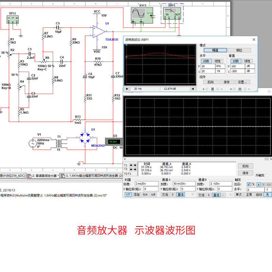Choose trigger source A icon in trigger section
Image resolution: width=272 pixels, height=272 pixels.
click(x=259, y=184)
